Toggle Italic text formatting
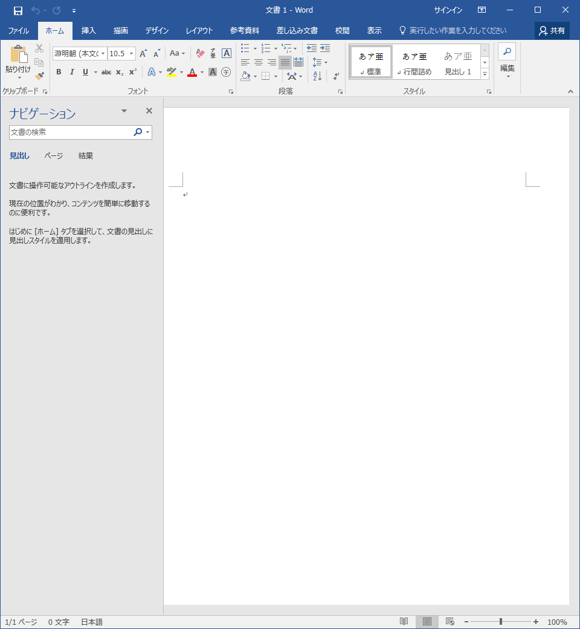 (x=72, y=73)
